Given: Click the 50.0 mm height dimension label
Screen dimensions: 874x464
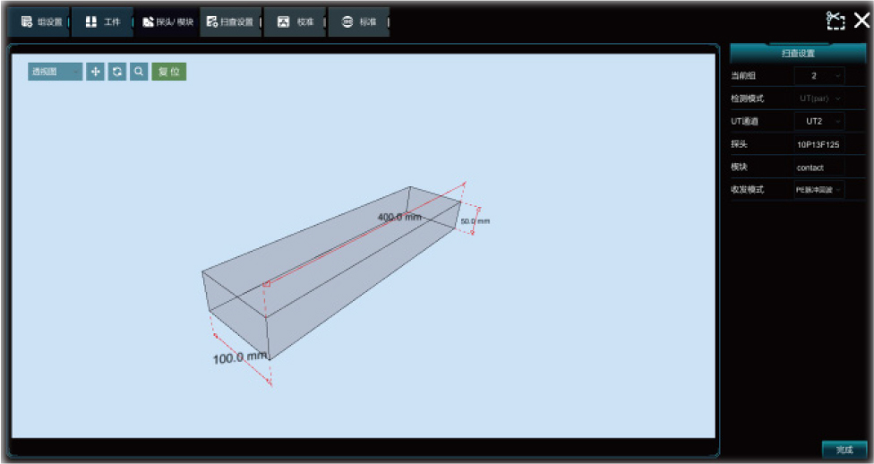Looking at the screenshot, I should (476, 221).
